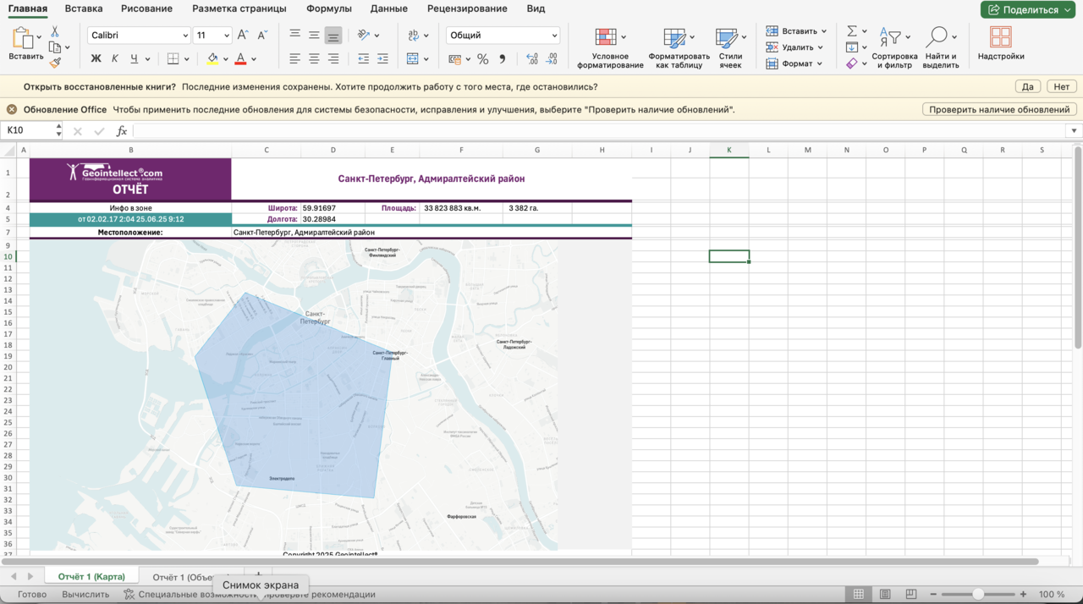Click the center horizontal alignment icon
The height and width of the screenshot is (604, 1083).
pyautogui.click(x=314, y=59)
